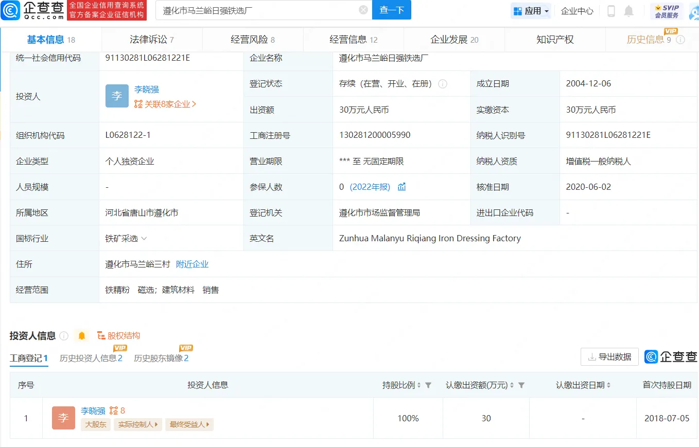Click the 李 avatar beside investor name
Screen dimensions: 699x447
pos(117,96)
